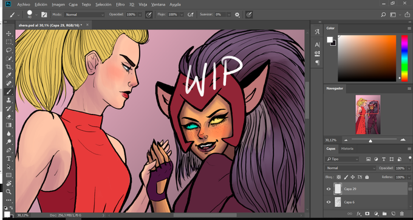Screen dimensions: 413x220
Task: Open the brush Opacidad slider dropdown
Action: coord(140,15)
